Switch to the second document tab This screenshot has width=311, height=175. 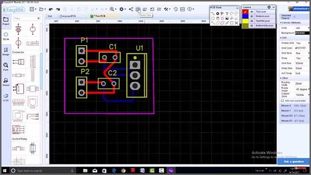click(x=69, y=16)
